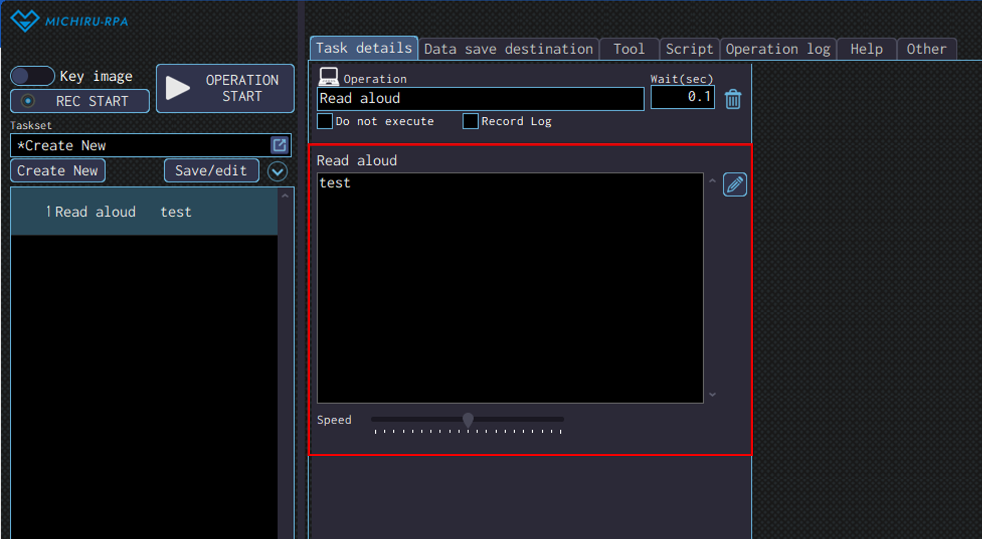Click the text area scroll up arrow
Image resolution: width=982 pixels, height=539 pixels.
712,181
